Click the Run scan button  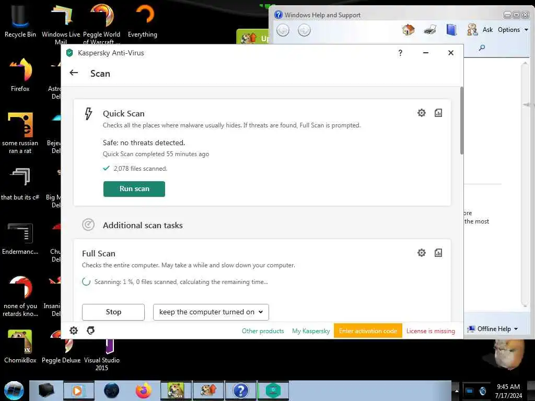(x=134, y=189)
